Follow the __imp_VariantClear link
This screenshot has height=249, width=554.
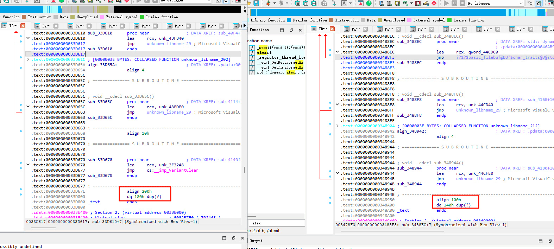(176, 170)
